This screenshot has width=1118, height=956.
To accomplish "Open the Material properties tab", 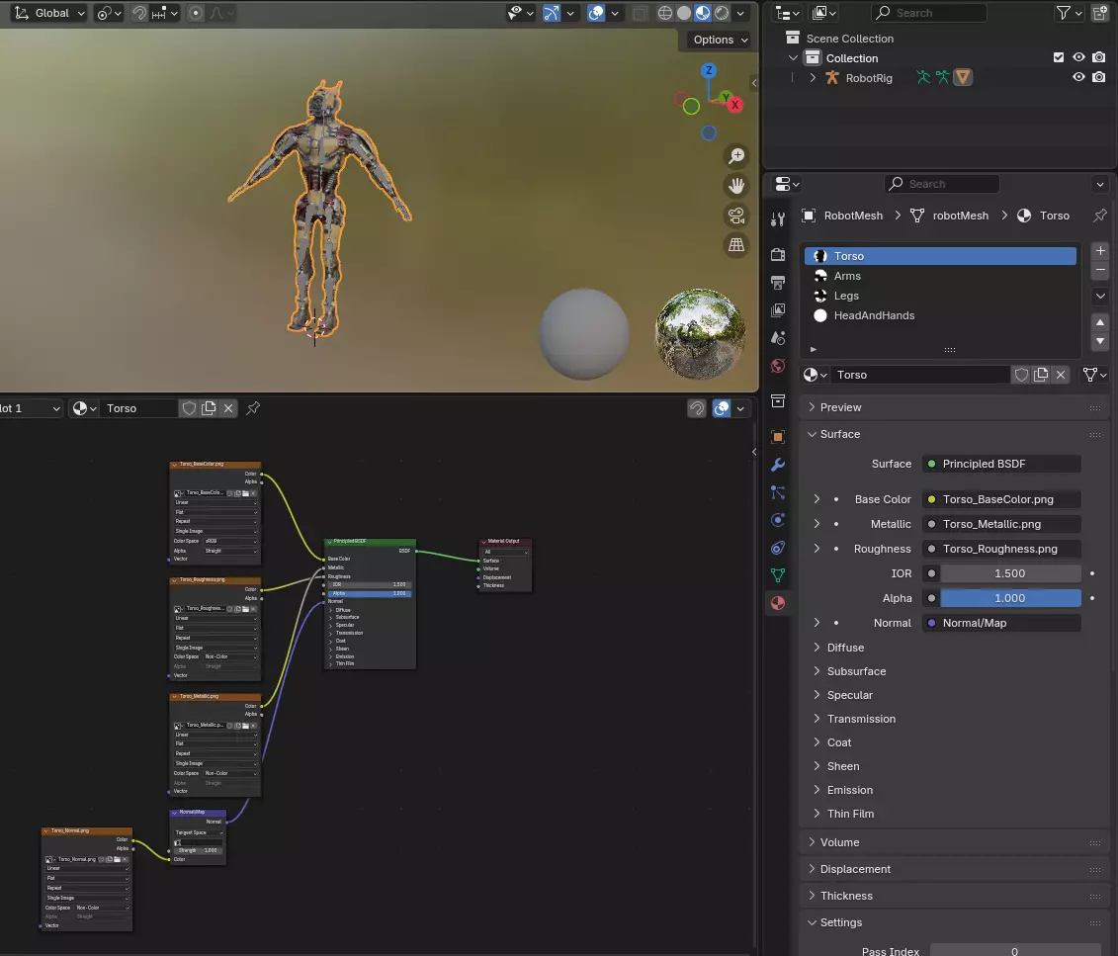I will pos(778,603).
